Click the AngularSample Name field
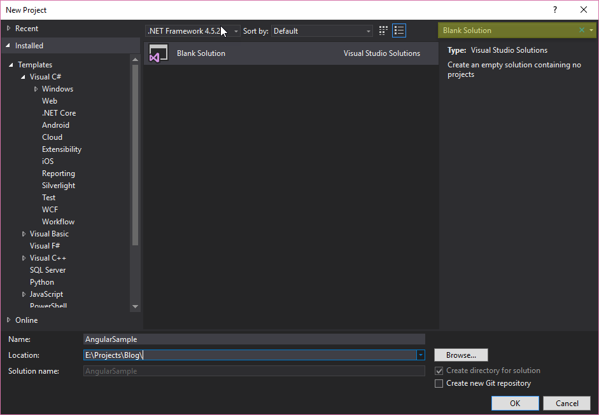The image size is (599, 415). coord(255,339)
